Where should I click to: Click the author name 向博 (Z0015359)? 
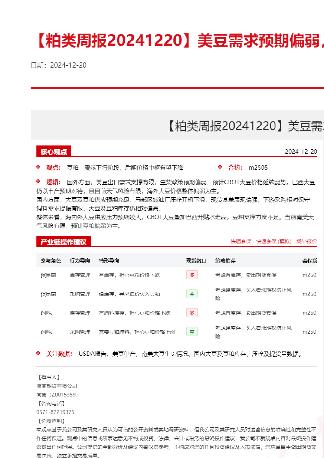(x=57, y=394)
